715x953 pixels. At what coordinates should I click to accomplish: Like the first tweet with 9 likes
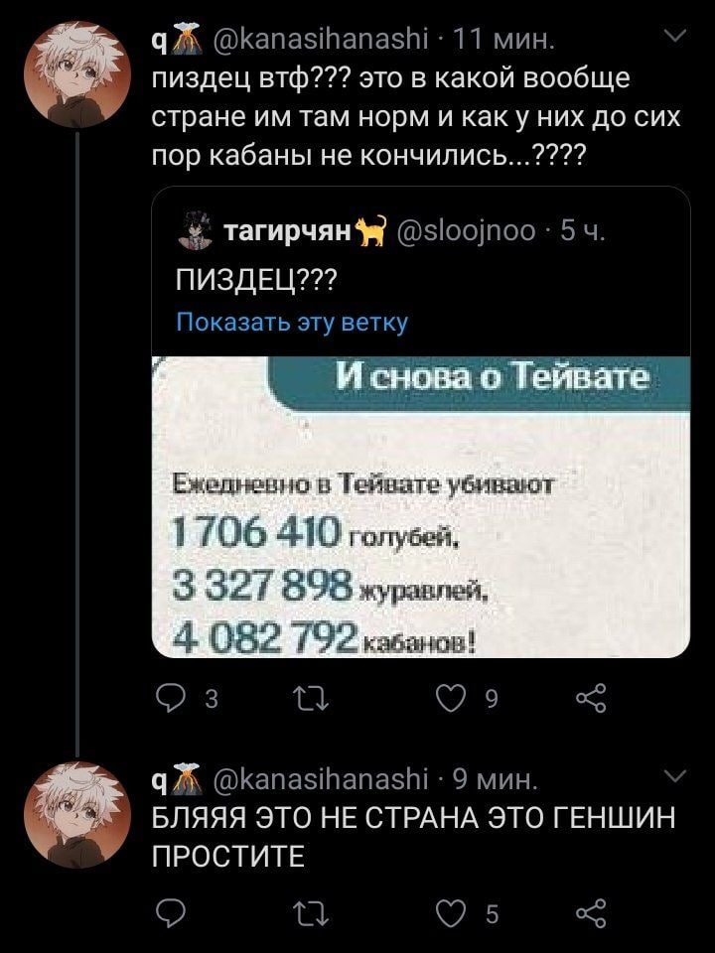click(451, 698)
